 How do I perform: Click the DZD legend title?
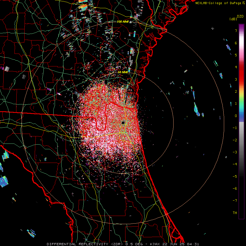click(x=240, y=16)
